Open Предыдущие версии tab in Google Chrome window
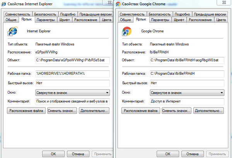 (210, 14)
